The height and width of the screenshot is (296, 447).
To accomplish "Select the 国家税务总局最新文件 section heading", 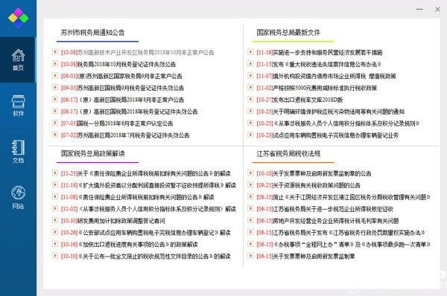I will pos(288,33).
